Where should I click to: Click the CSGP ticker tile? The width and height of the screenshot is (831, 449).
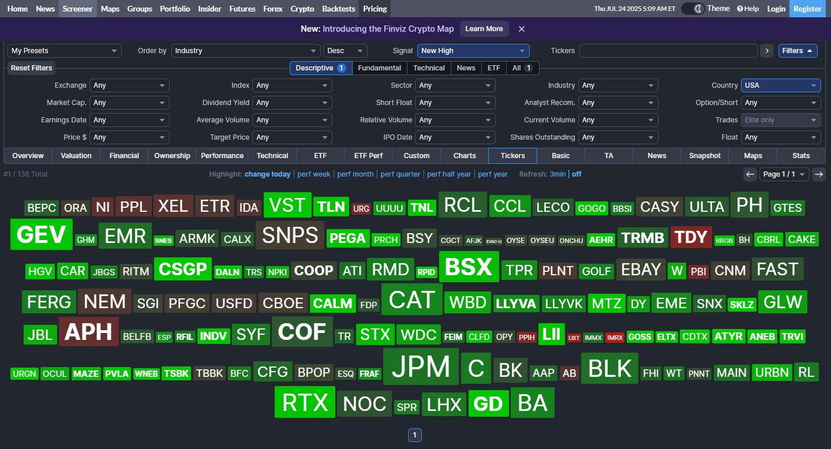(183, 269)
